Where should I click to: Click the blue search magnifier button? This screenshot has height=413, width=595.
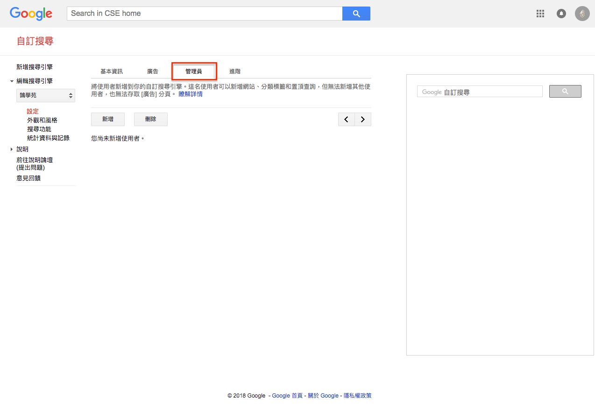pyautogui.click(x=356, y=14)
